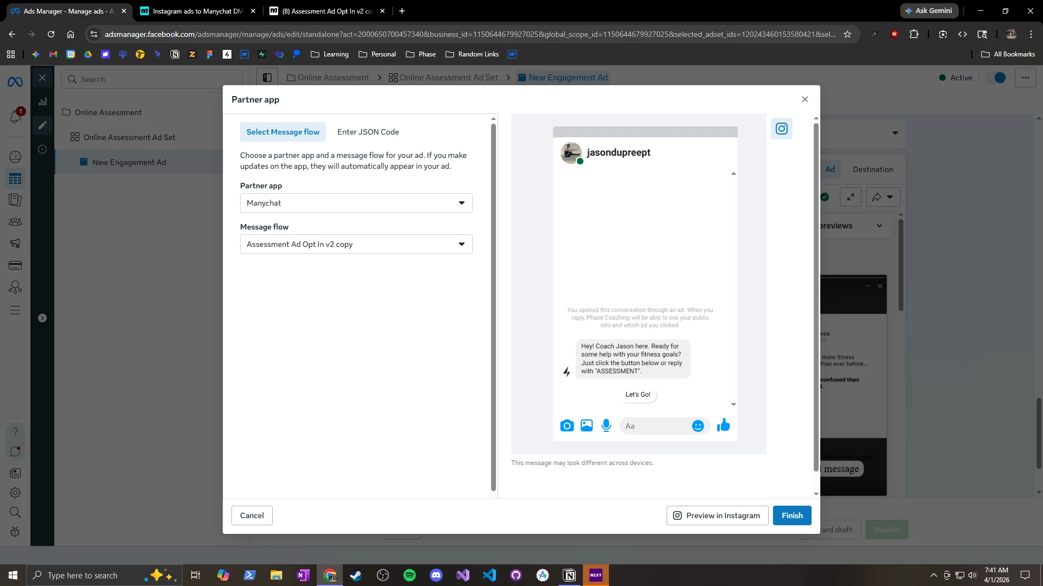Open Spotify from the taskbar
Viewport: 1043px width, 586px height.
click(410, 575)
